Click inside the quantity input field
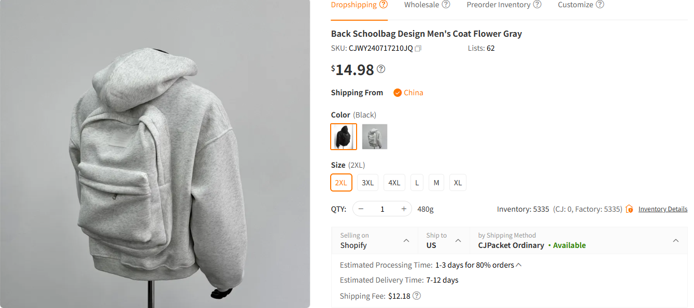The width and height of the screenshot is (694, 308). tap(382, 209)
